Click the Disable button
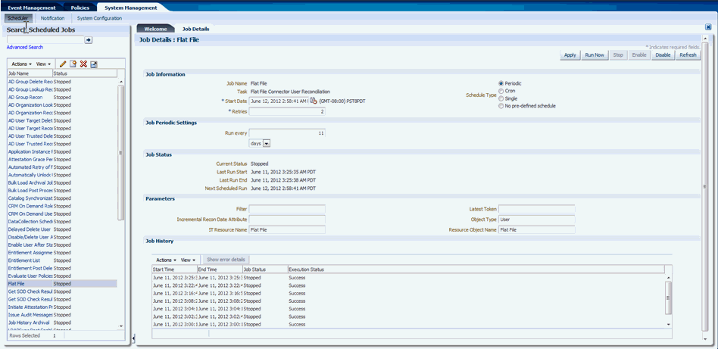 click(x=663, y=55)
